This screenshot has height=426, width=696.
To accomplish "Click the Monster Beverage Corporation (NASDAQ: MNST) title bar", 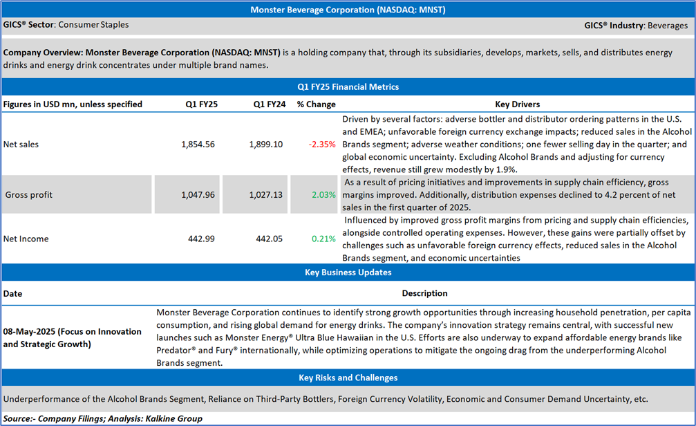I will click(348, 10).
